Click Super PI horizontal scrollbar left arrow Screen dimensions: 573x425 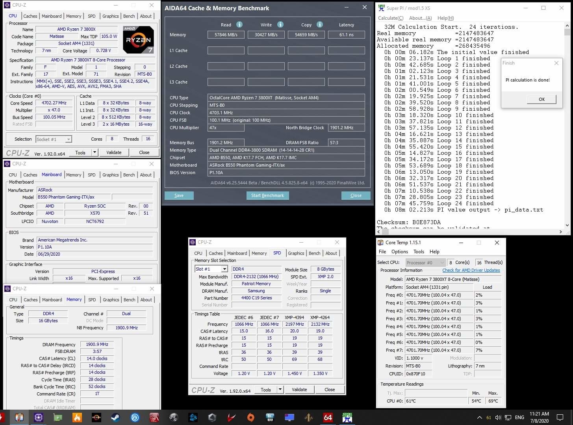[380, 232]
